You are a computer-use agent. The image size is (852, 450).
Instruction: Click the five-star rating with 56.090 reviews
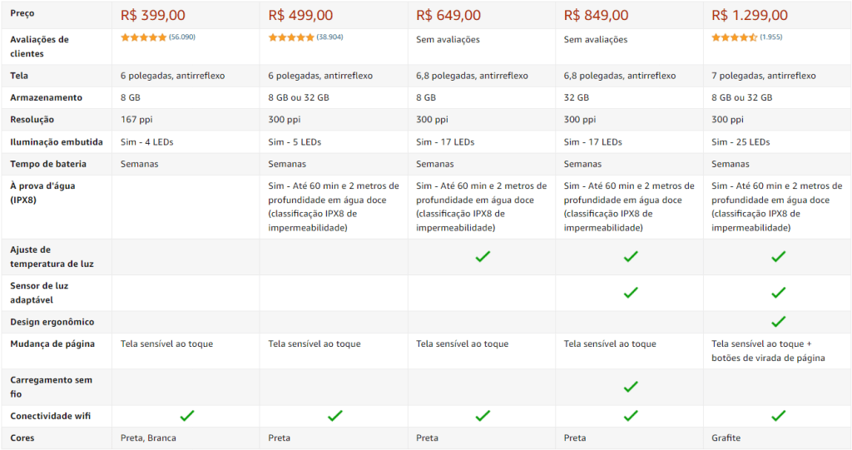pyautogui.click(x=144, y=37)
